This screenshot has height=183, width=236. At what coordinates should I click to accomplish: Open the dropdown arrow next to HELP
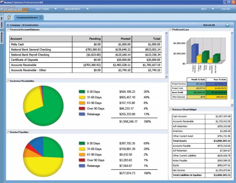213,9
